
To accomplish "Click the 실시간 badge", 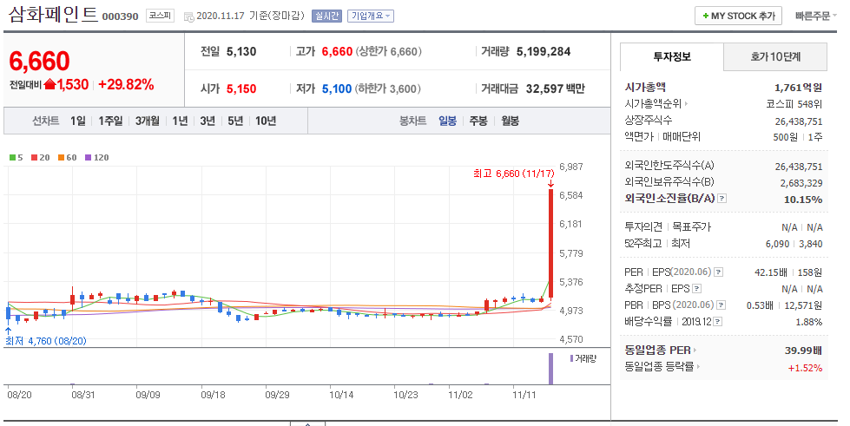I will coord(326,16).
